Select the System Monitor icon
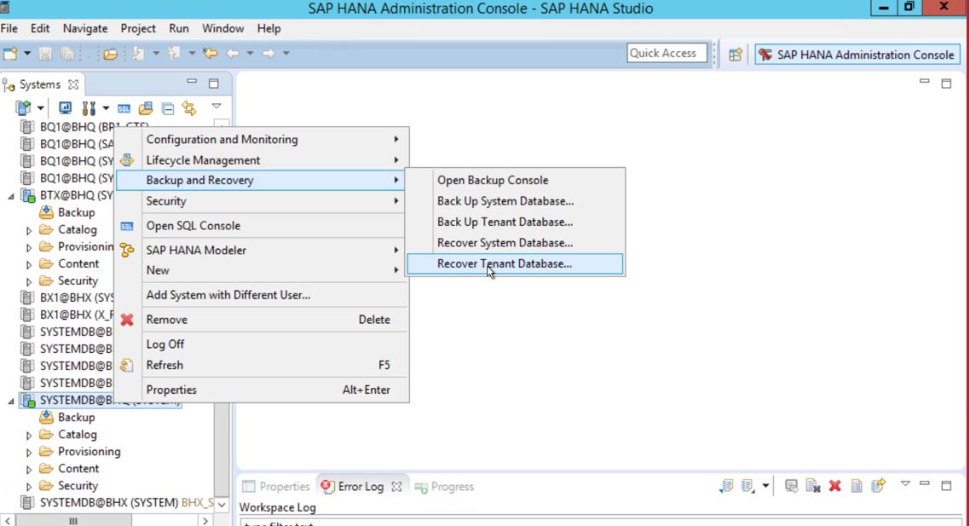Screen dimensions: 970x526 tap(65, 107)
